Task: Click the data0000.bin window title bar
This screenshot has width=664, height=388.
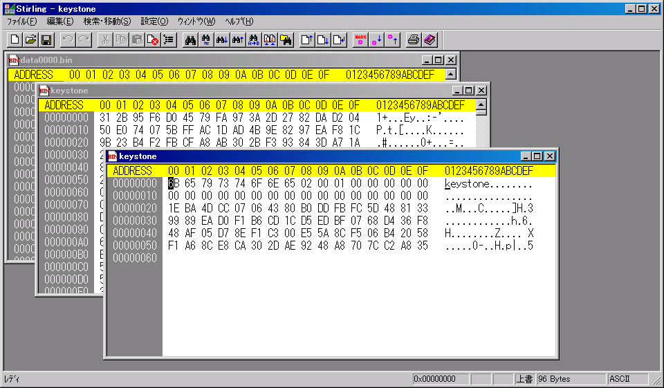Action: (232, 60)
